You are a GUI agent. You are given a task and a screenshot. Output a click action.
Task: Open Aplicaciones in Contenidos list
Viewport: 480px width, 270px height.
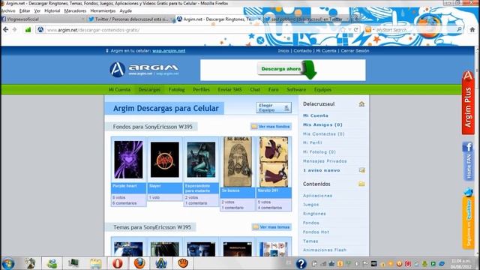point(317,196)
